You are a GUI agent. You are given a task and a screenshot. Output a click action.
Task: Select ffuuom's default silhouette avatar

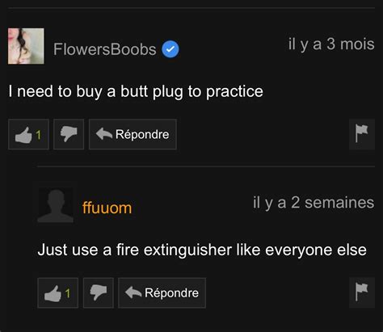click(x=56, y=205)
